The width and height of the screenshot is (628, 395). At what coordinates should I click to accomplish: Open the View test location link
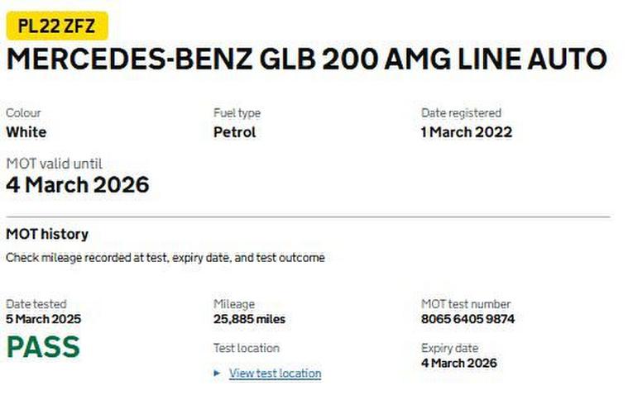click(x=276, y=374)
